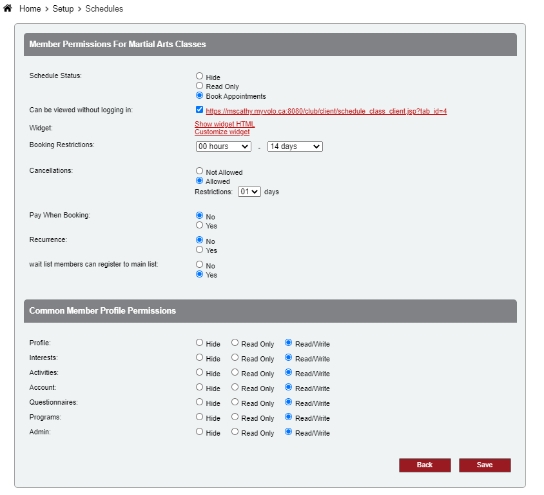
Task: Click the Save button
Action: [x=484, y=465]
